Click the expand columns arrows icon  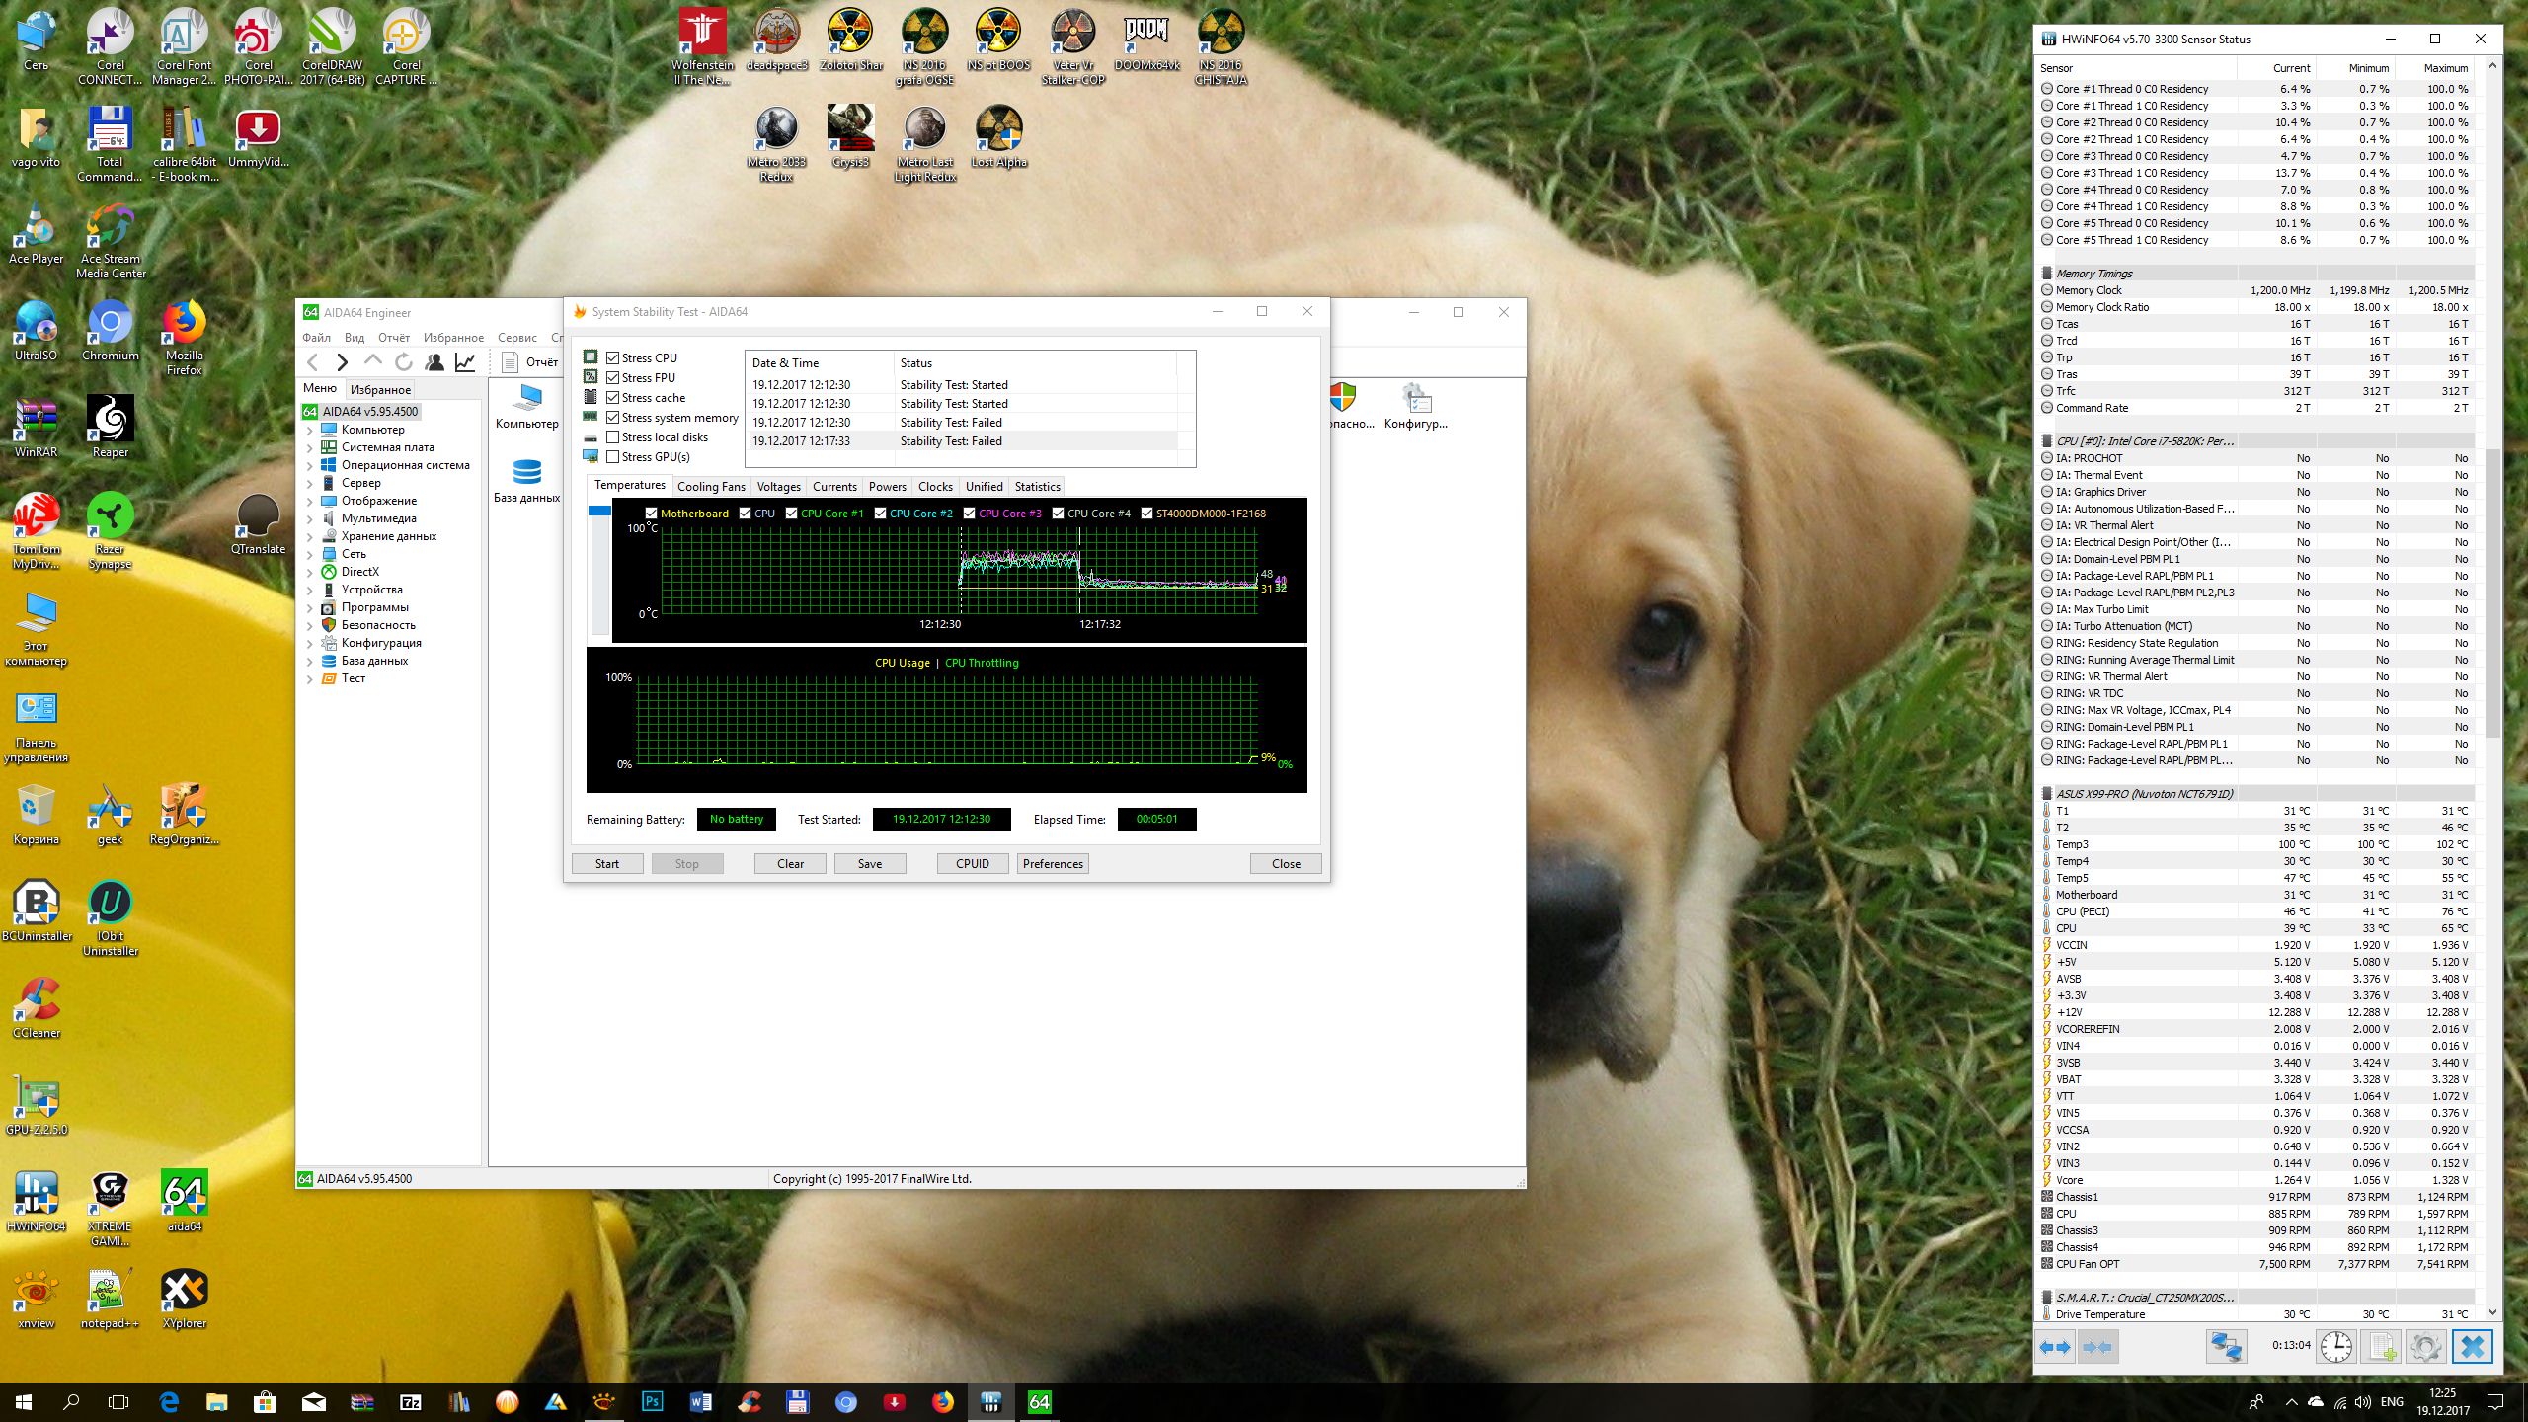(x=2055, y=1346)
